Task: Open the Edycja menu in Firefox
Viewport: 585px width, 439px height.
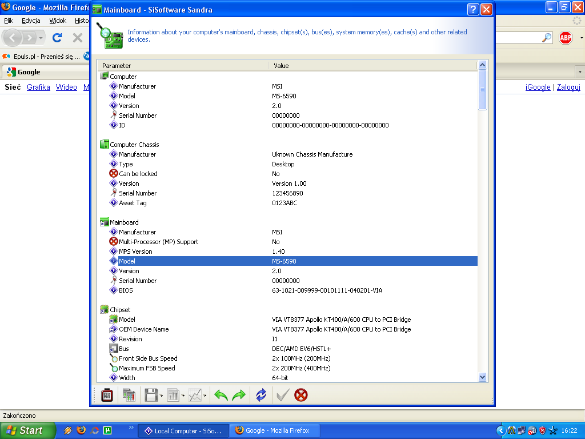Action: (31, 21)
